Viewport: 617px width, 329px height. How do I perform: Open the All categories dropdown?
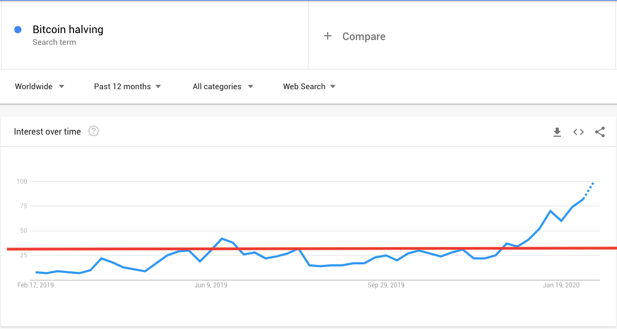223,87
